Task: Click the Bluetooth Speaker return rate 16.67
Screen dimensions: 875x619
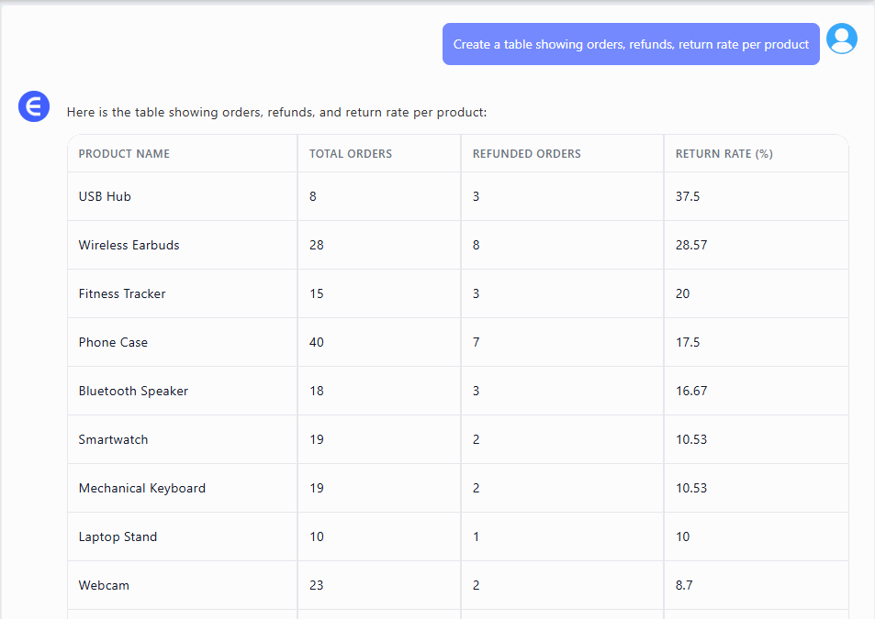Action: click(x=691, y=391)
